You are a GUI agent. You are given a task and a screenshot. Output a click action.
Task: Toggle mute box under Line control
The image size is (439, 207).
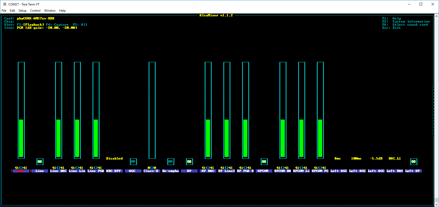pyautogui.click(x=40, y=162)
